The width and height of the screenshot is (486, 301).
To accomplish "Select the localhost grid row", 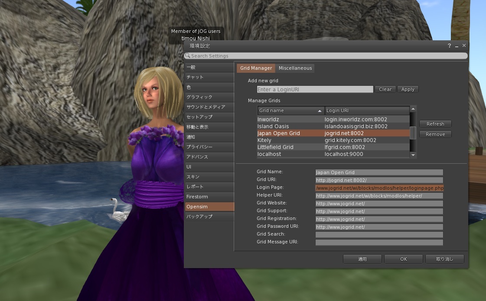I will click(333, 154).
